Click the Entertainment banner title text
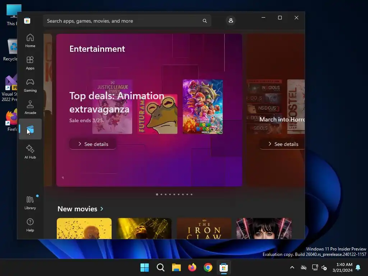368x276 pixels. point(97,49)
